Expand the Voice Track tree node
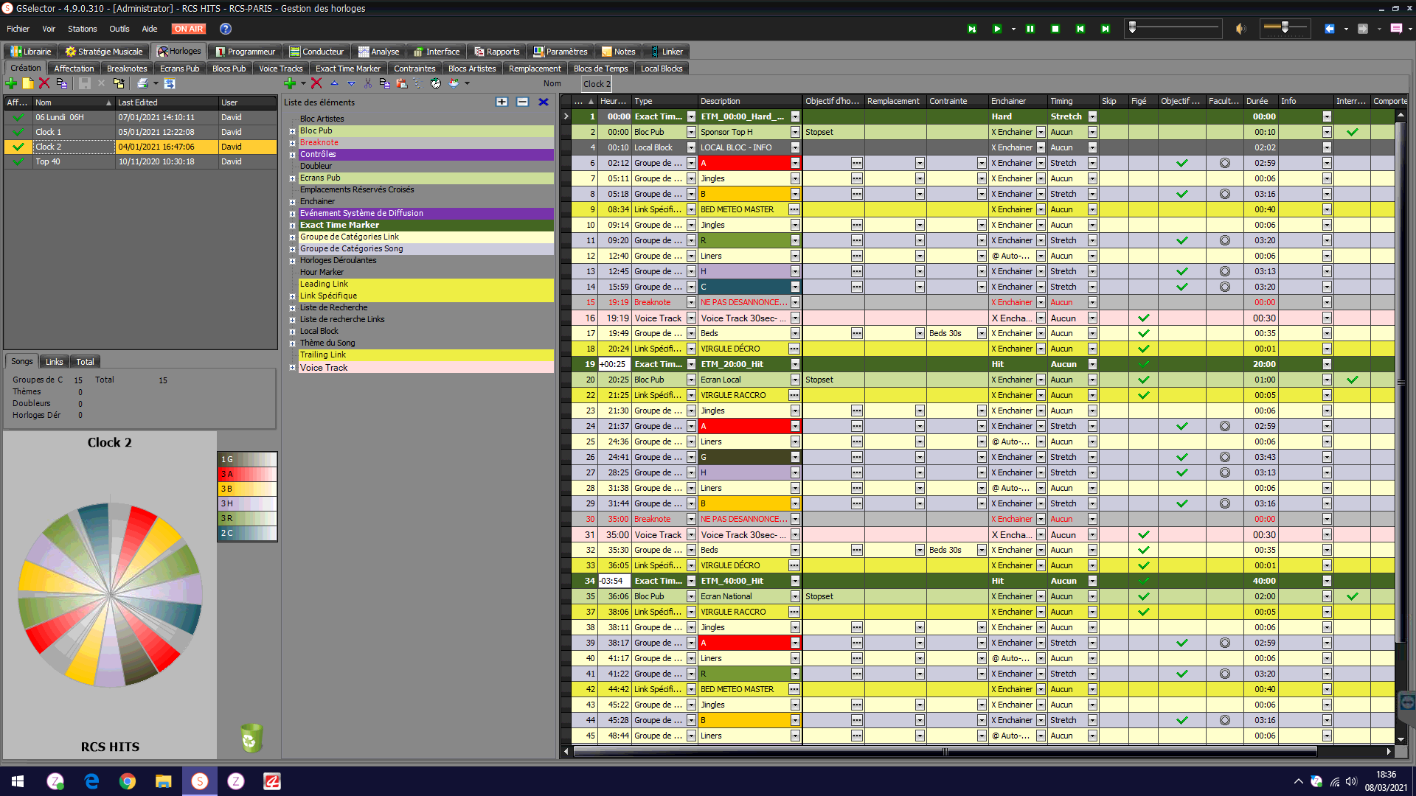 coord(292,367)
